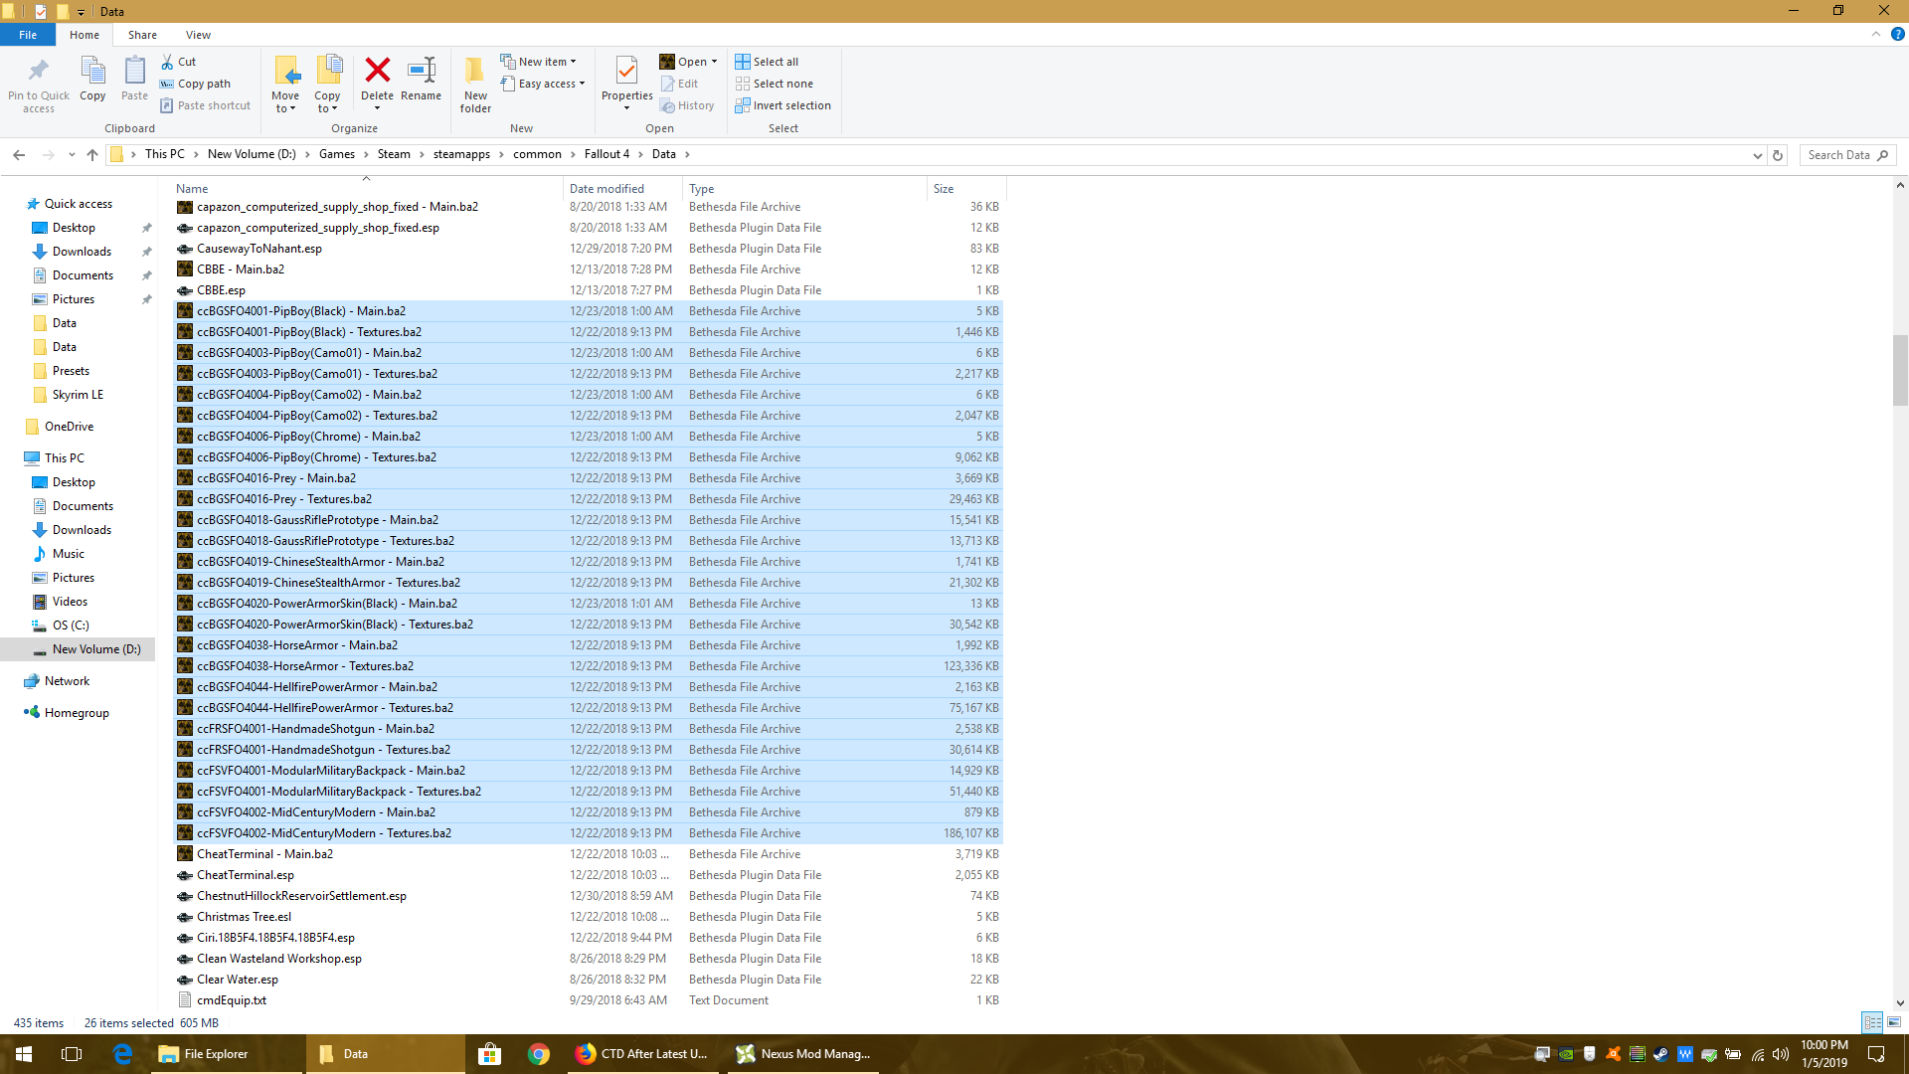Viewport: 1909px width, 1074px height.
Task: Open the File menu
Action: tap(28, 34)
